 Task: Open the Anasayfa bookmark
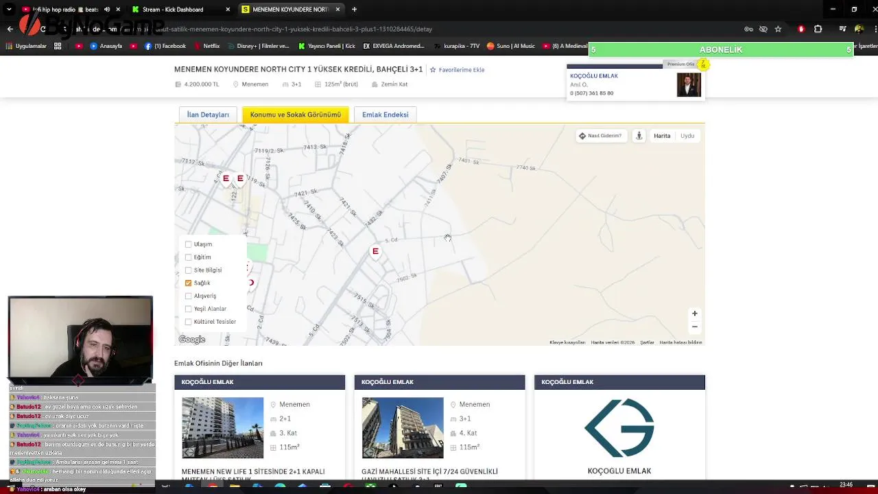click(106, 46)
